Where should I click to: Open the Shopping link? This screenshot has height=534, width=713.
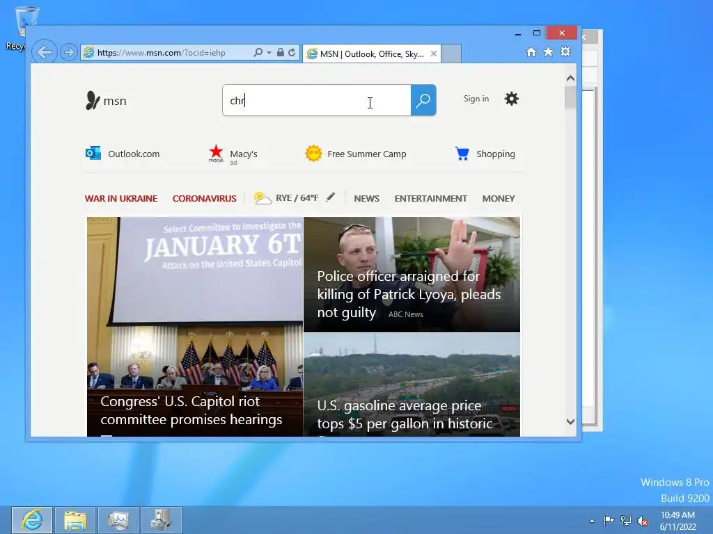[496, 154]
